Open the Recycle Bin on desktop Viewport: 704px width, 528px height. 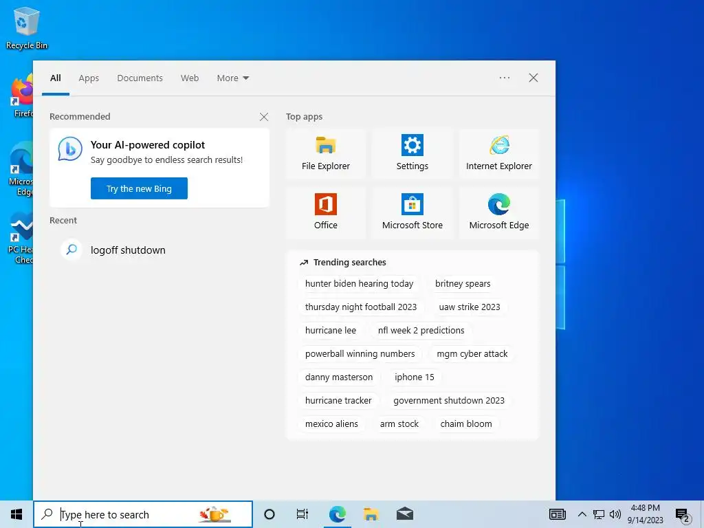click(x=27, y=29)
